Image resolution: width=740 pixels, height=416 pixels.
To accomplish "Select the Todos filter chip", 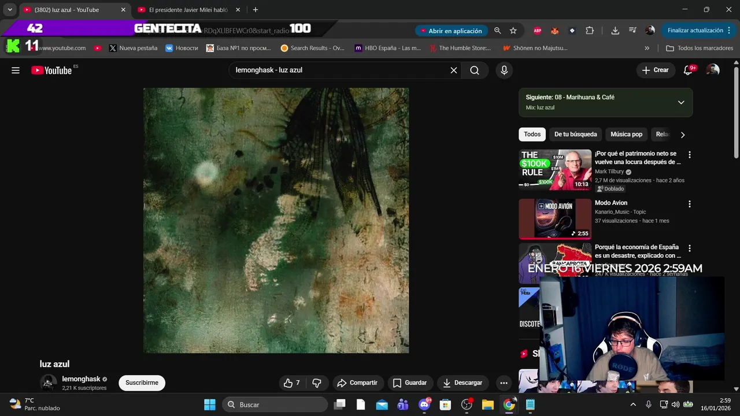I will pyautogui.click(x=532, y=135).
